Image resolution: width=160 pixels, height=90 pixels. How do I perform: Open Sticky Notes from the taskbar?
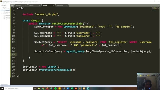[59, 88]
